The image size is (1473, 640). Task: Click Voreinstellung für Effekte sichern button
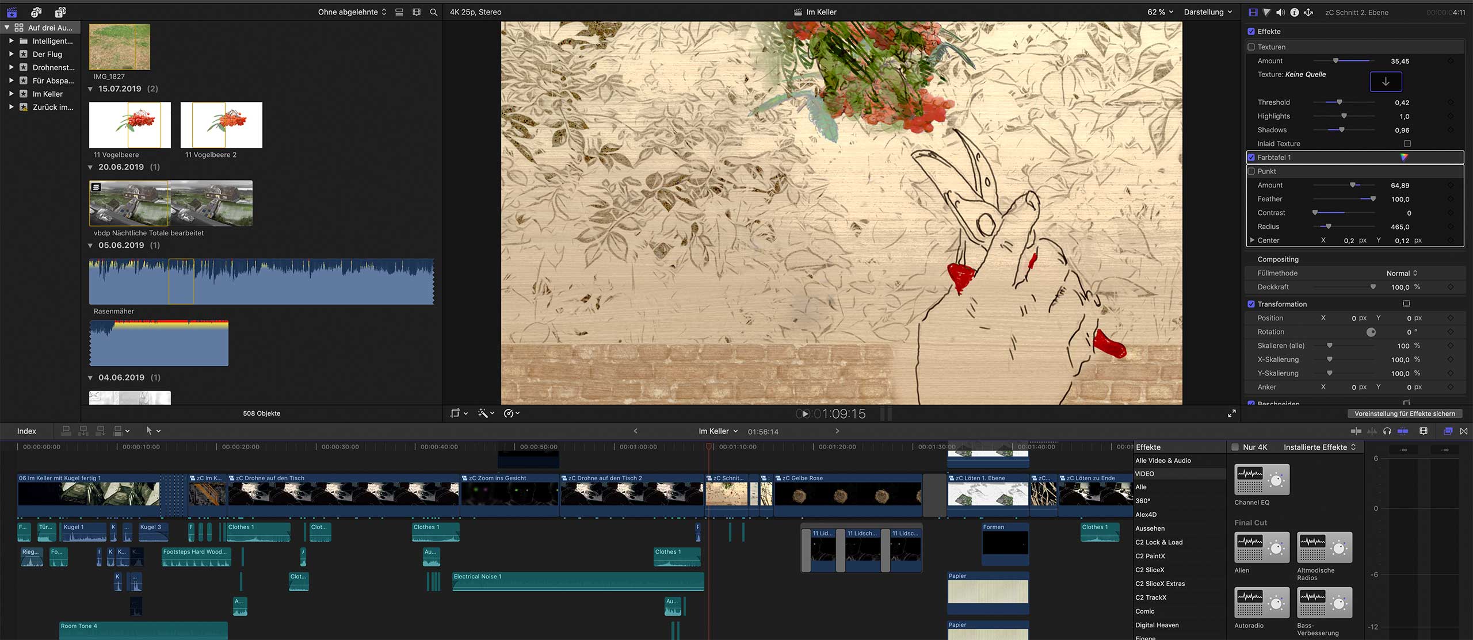tap(1405, 413)
